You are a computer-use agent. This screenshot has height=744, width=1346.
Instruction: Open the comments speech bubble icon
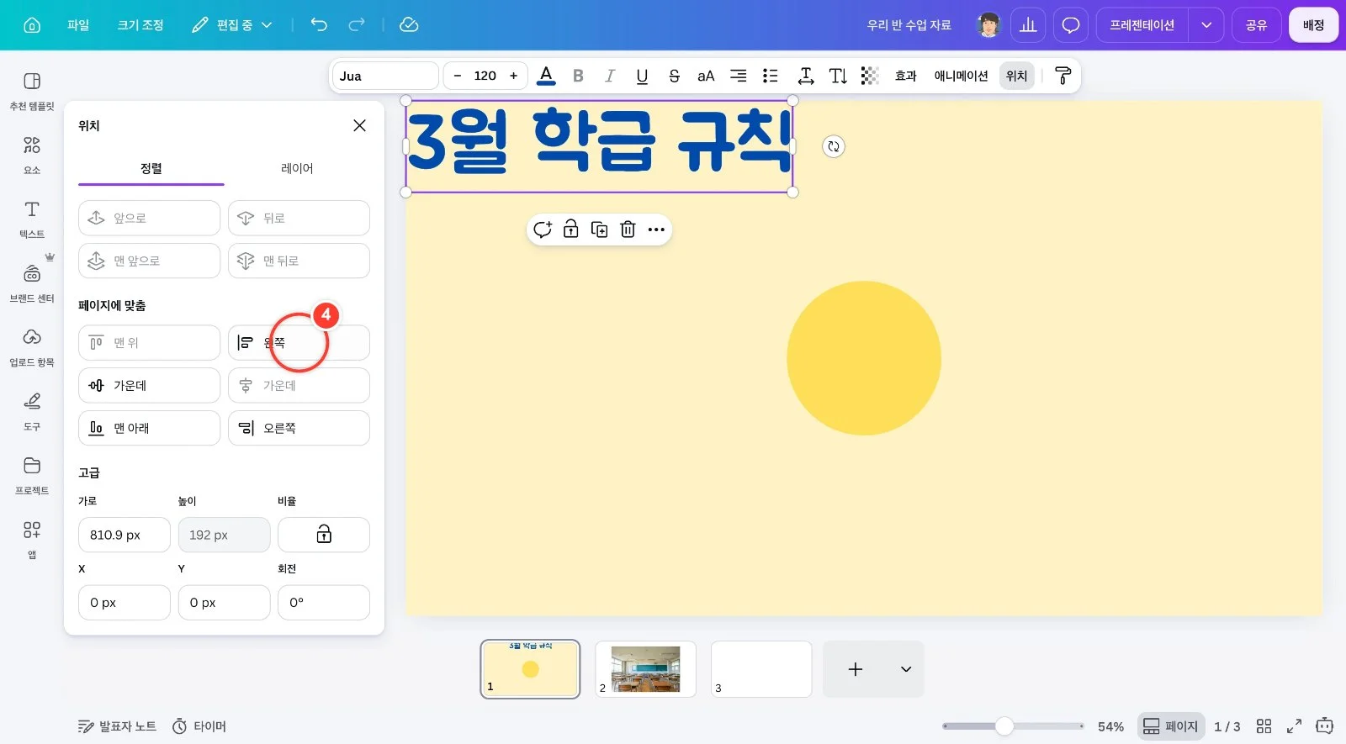[x=1071, y=25]
